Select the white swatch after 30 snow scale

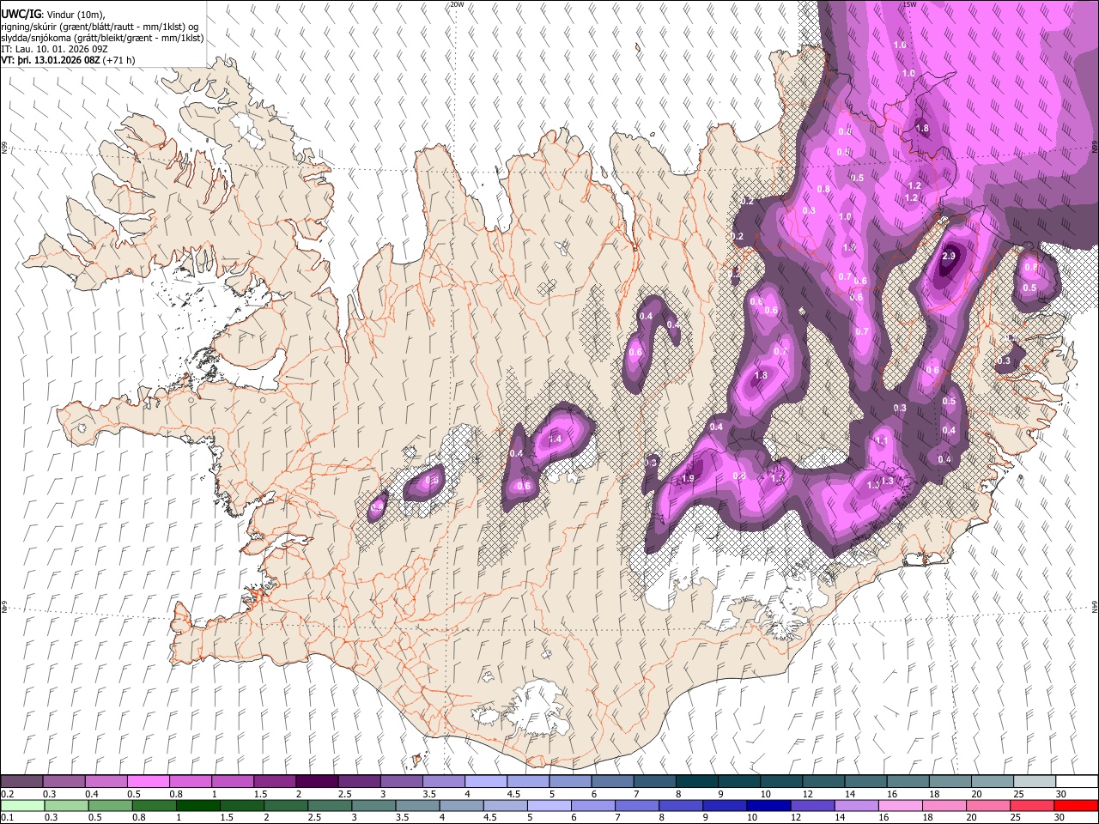pyautogui.click(x=1077, y=782)
